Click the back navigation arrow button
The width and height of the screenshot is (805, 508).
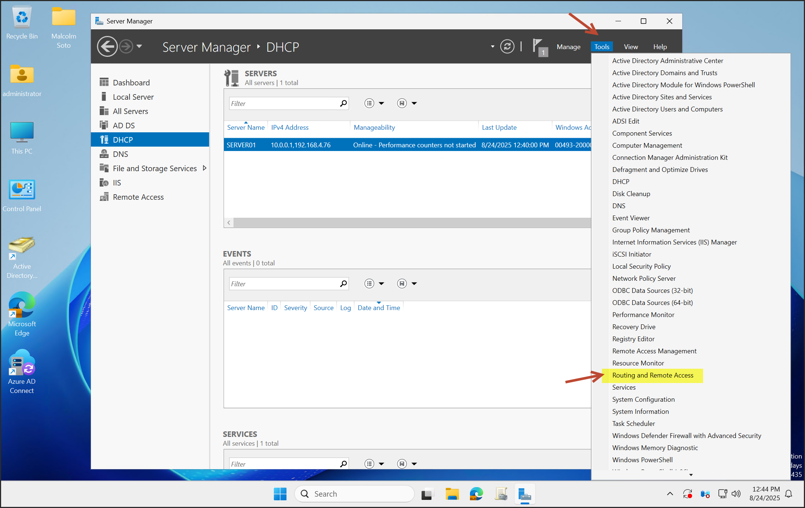[107, 47]
